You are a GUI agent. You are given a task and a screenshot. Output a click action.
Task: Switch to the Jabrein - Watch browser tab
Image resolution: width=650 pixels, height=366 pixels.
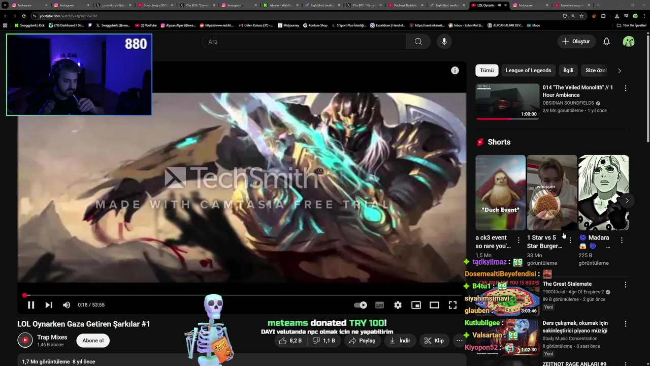tap(280, 5)
